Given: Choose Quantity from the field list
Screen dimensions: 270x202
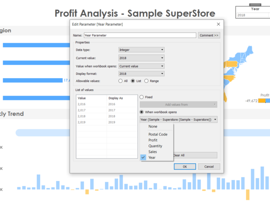Looking at the screenshot, I should [155, 146].
